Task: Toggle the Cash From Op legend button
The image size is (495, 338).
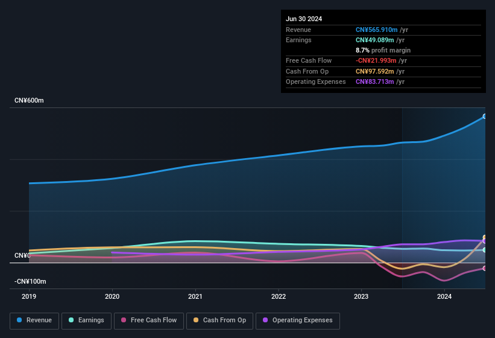Action: [x=219, y=320]
